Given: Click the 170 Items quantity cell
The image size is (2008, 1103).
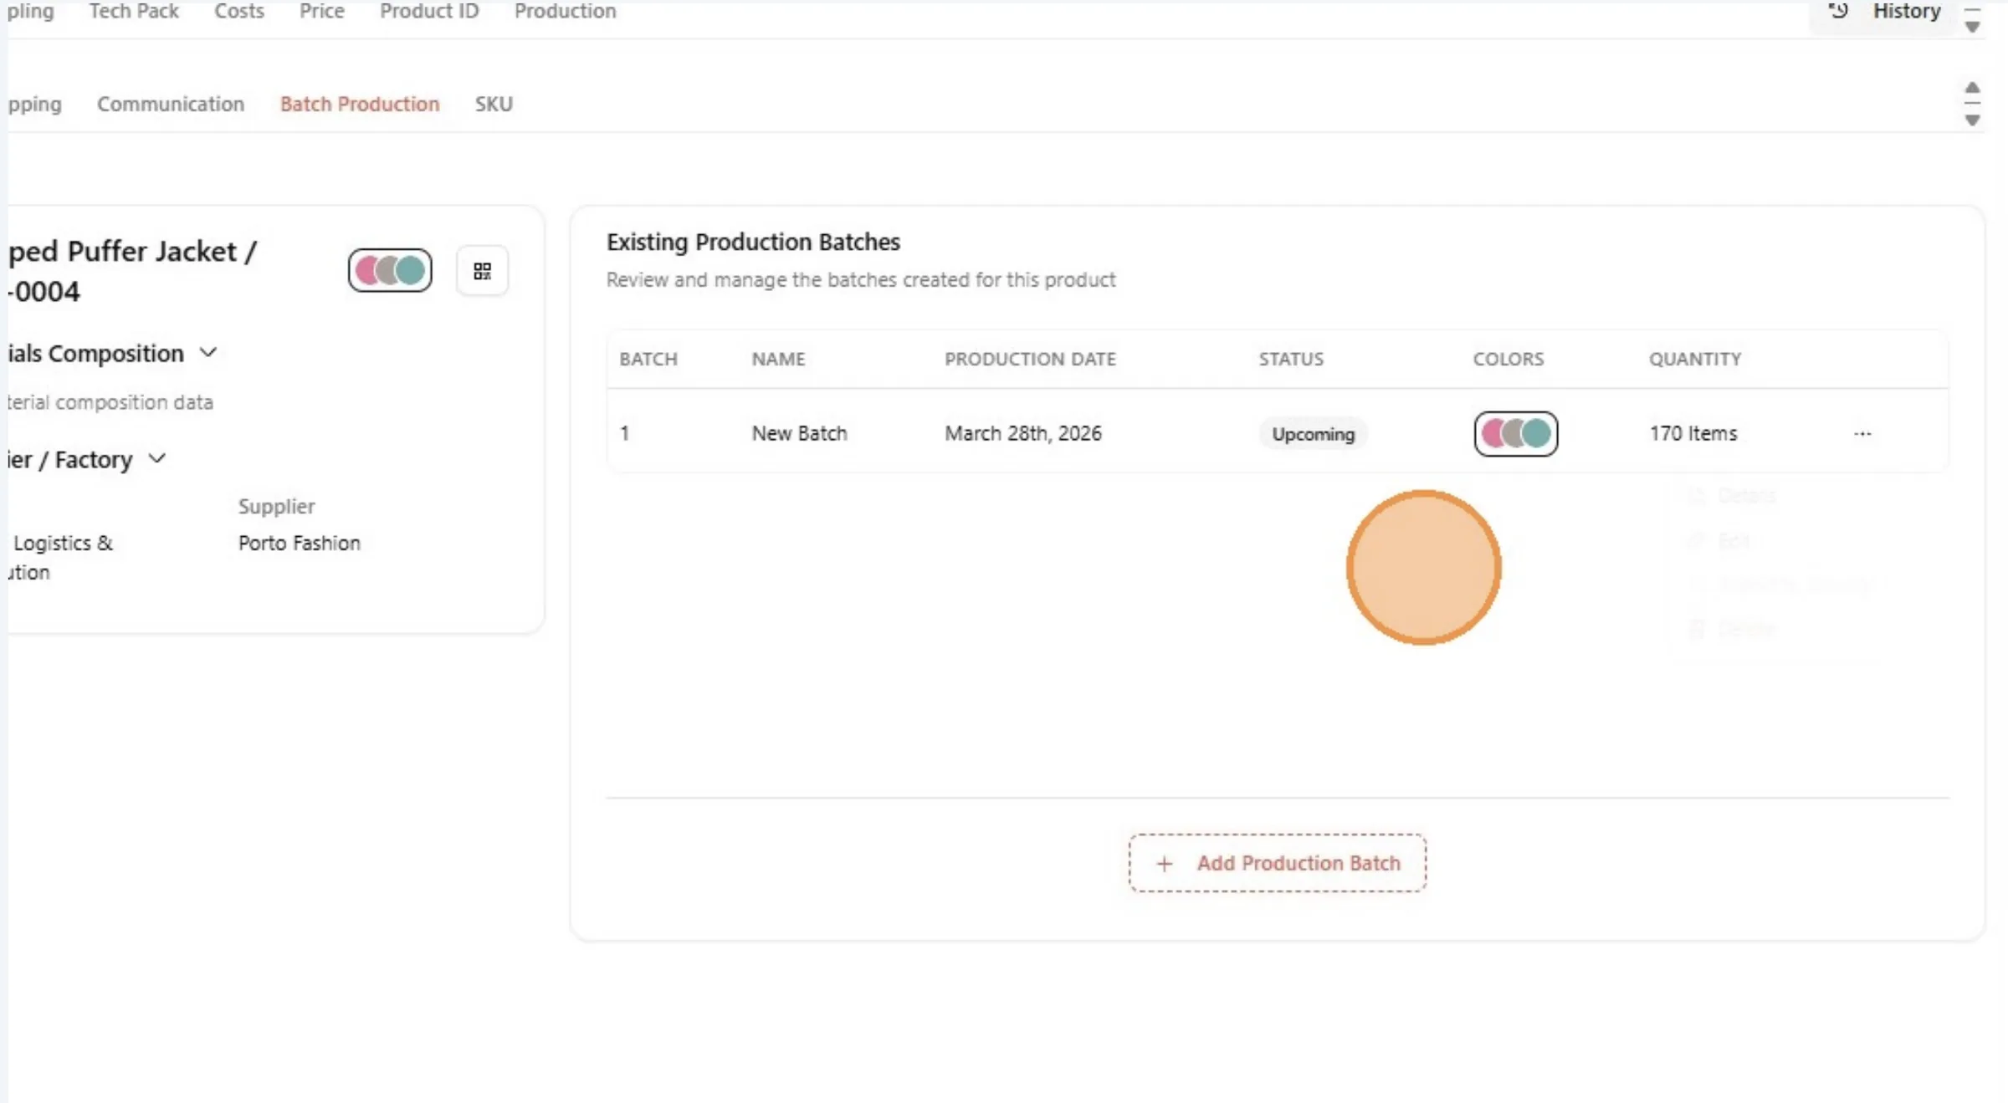Looking at the screenshot, I should [x=1693, y=433].
